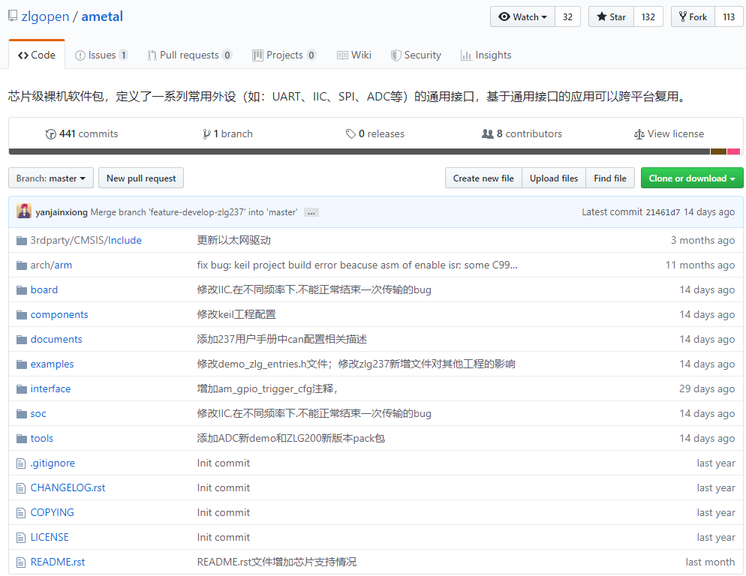746x576 pixels.
Task: Click the Find file button
Action: pyautogui.click(x=610, y=178)
